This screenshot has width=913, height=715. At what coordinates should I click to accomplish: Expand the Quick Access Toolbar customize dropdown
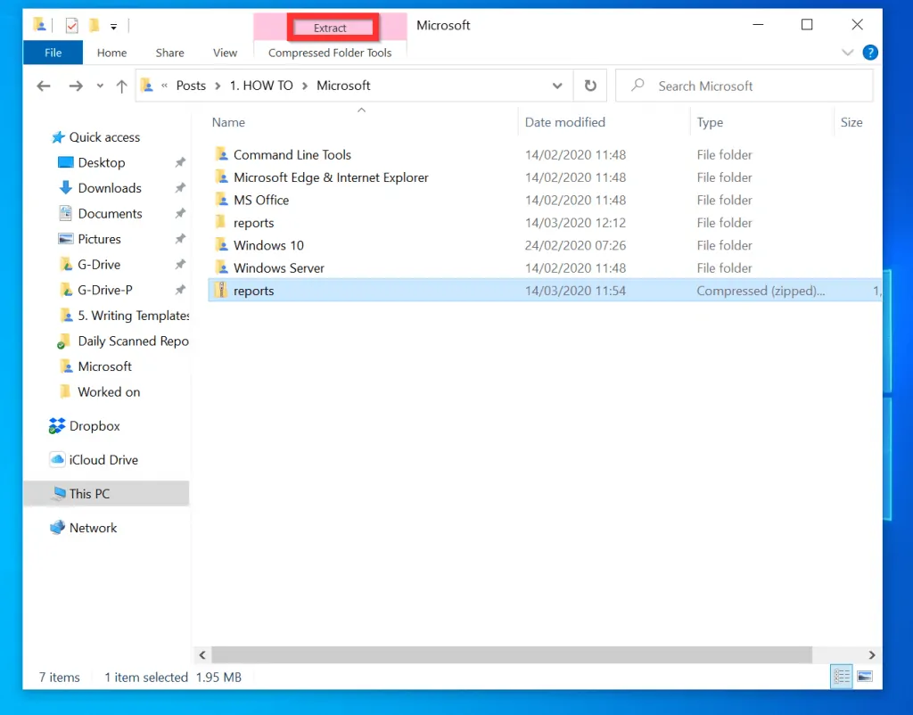(x=113, y=27)
